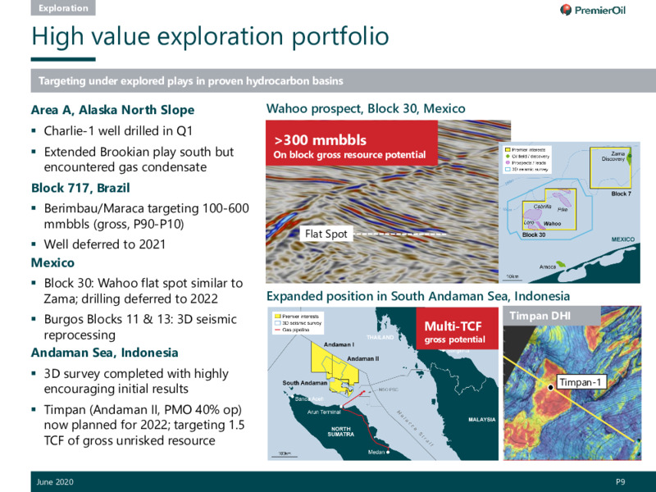This screenshot has width=656, height=492.
Task: Click the 'Medan' city marker label
Action: (376, 453)
